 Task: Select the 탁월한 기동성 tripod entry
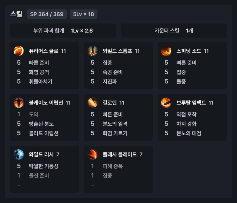[44, 166]
